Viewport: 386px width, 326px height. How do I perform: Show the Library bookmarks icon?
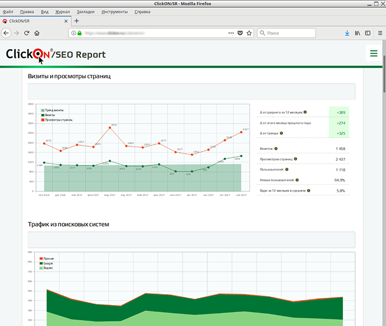[357, 33]
